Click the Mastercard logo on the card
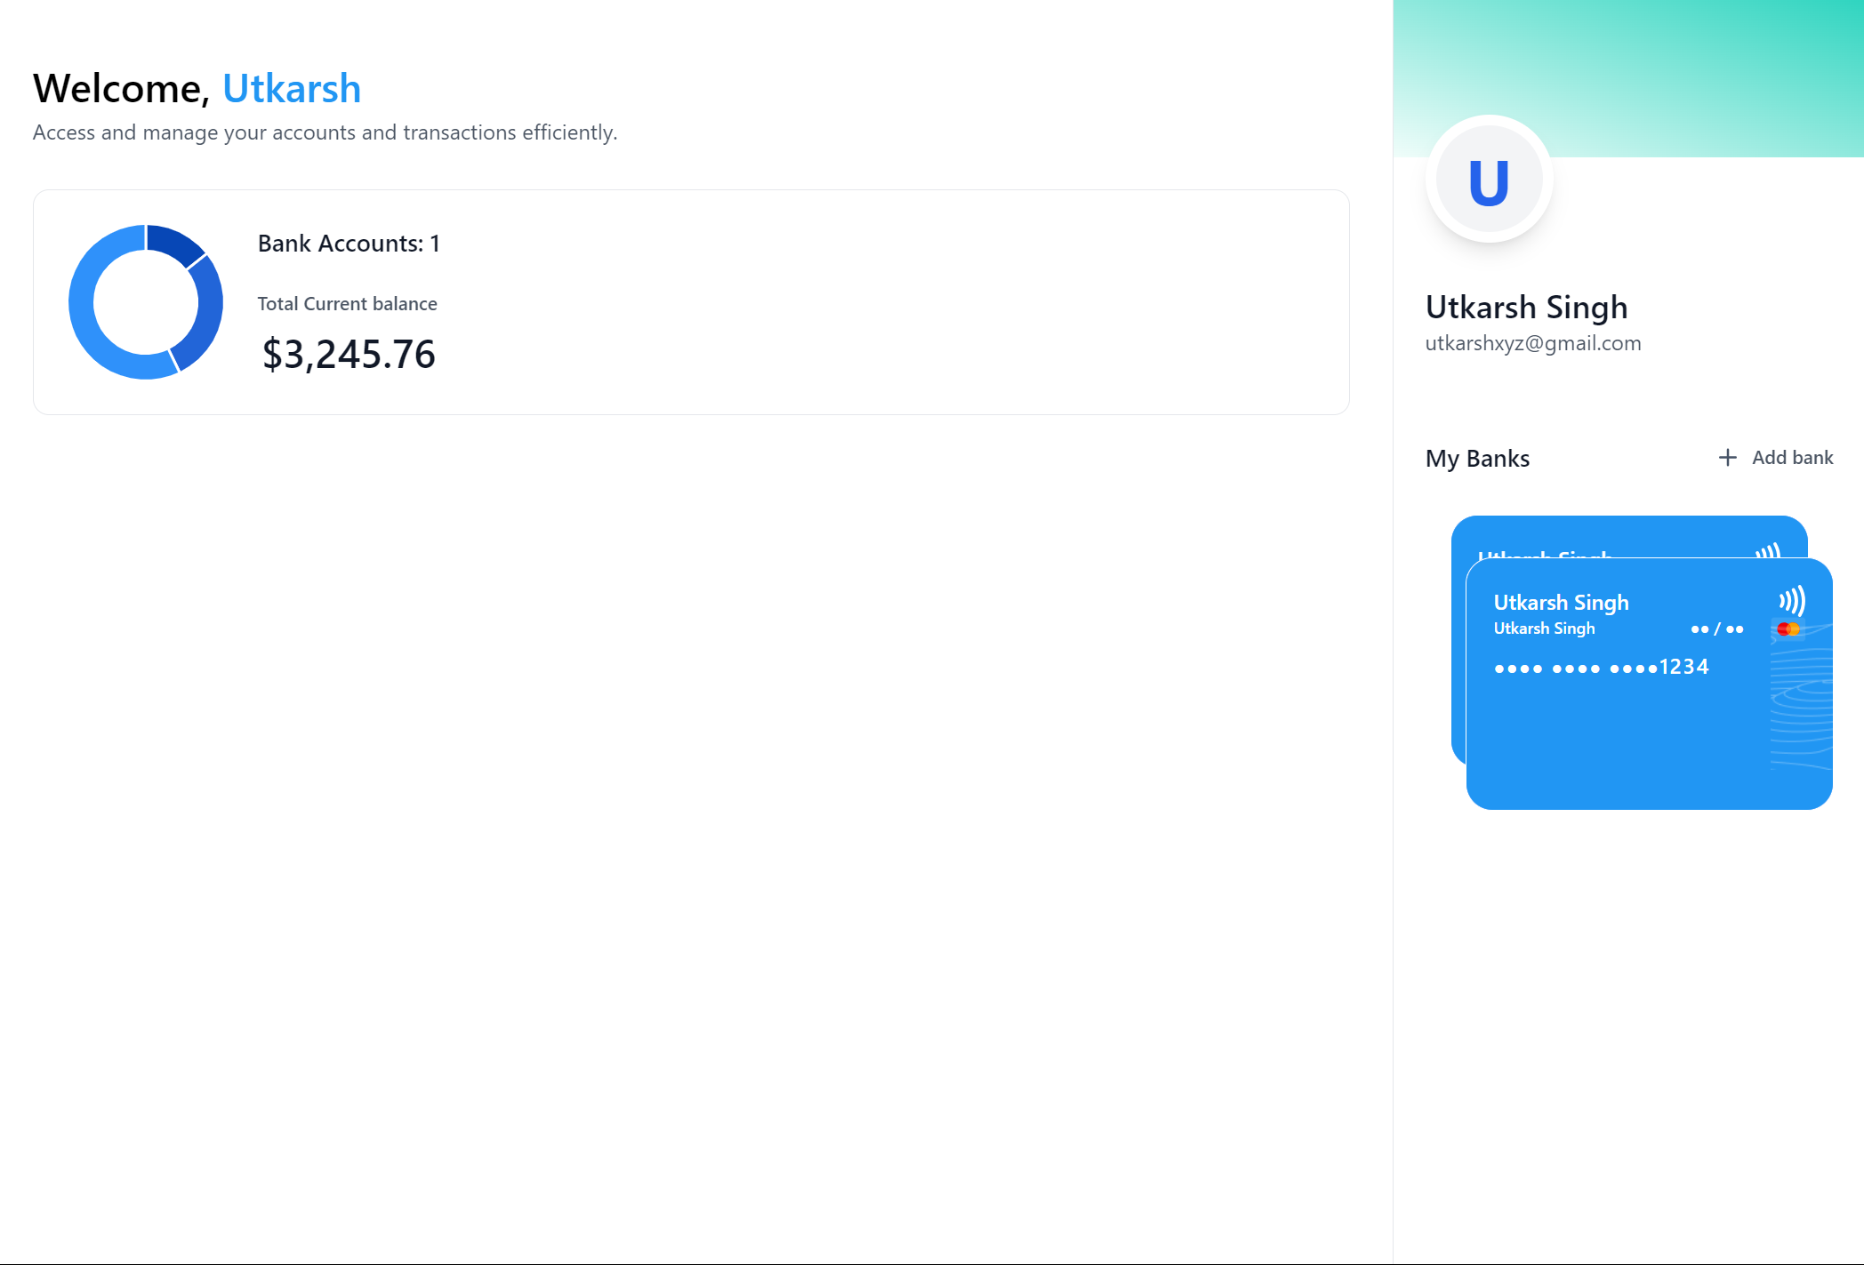This screenshot has width=1864, height=1265. coord(1788,629)
